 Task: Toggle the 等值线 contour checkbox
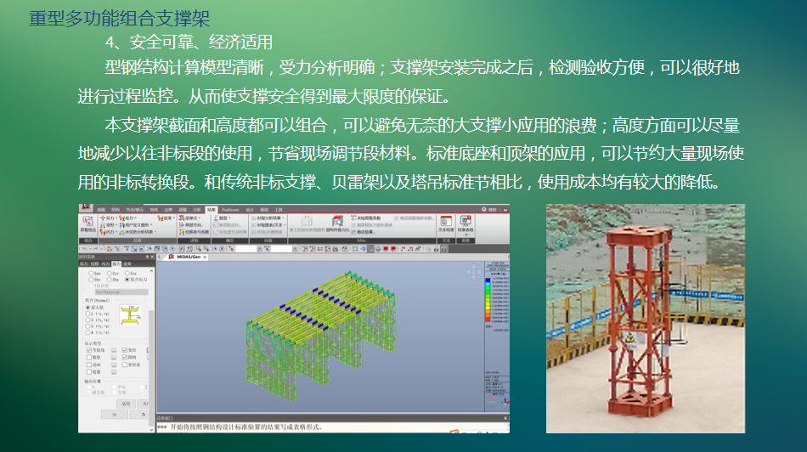pyautogui.click(x=89, y=350)
